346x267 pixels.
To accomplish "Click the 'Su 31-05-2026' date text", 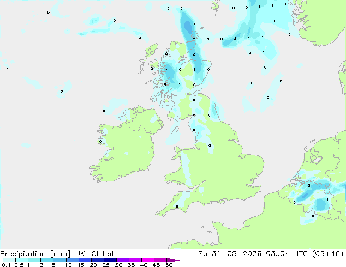I will click(230, 254).
